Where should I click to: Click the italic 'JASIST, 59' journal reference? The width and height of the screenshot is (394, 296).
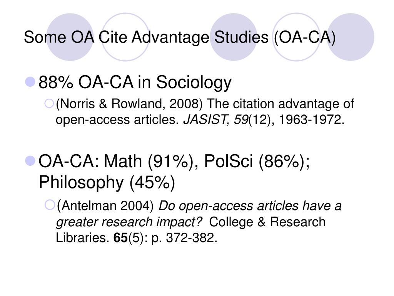[216, 119]
